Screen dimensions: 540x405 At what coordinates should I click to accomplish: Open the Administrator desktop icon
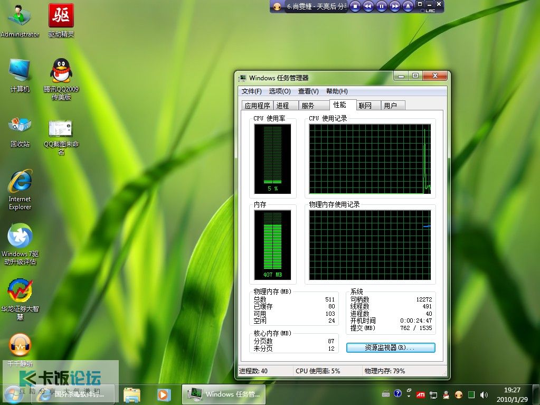[x=20, y=20]
